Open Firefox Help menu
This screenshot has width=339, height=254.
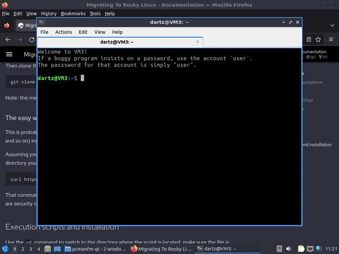110,14
